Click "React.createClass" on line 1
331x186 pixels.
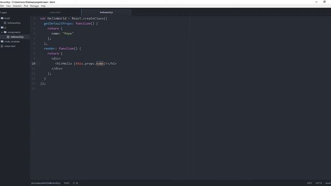87,19
